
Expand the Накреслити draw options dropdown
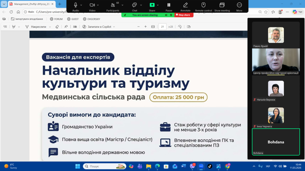point(50,27)
